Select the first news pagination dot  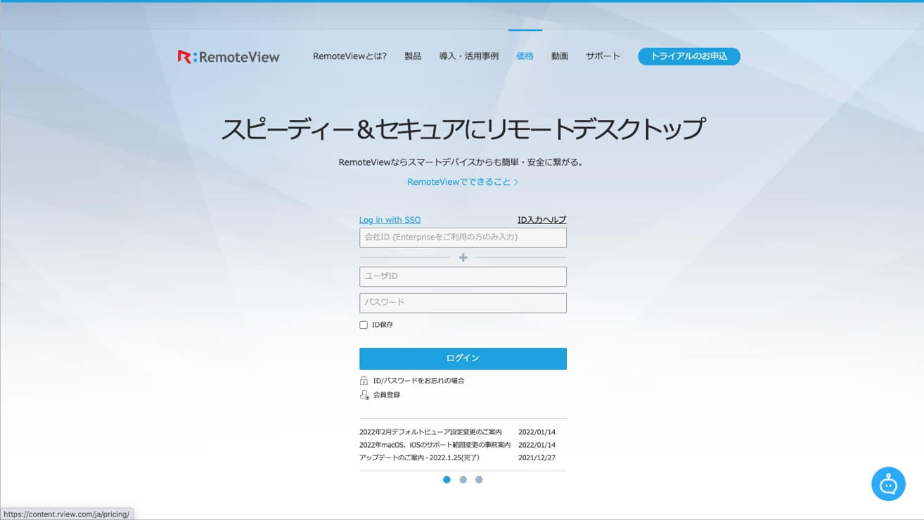click(x=447, y=480)
